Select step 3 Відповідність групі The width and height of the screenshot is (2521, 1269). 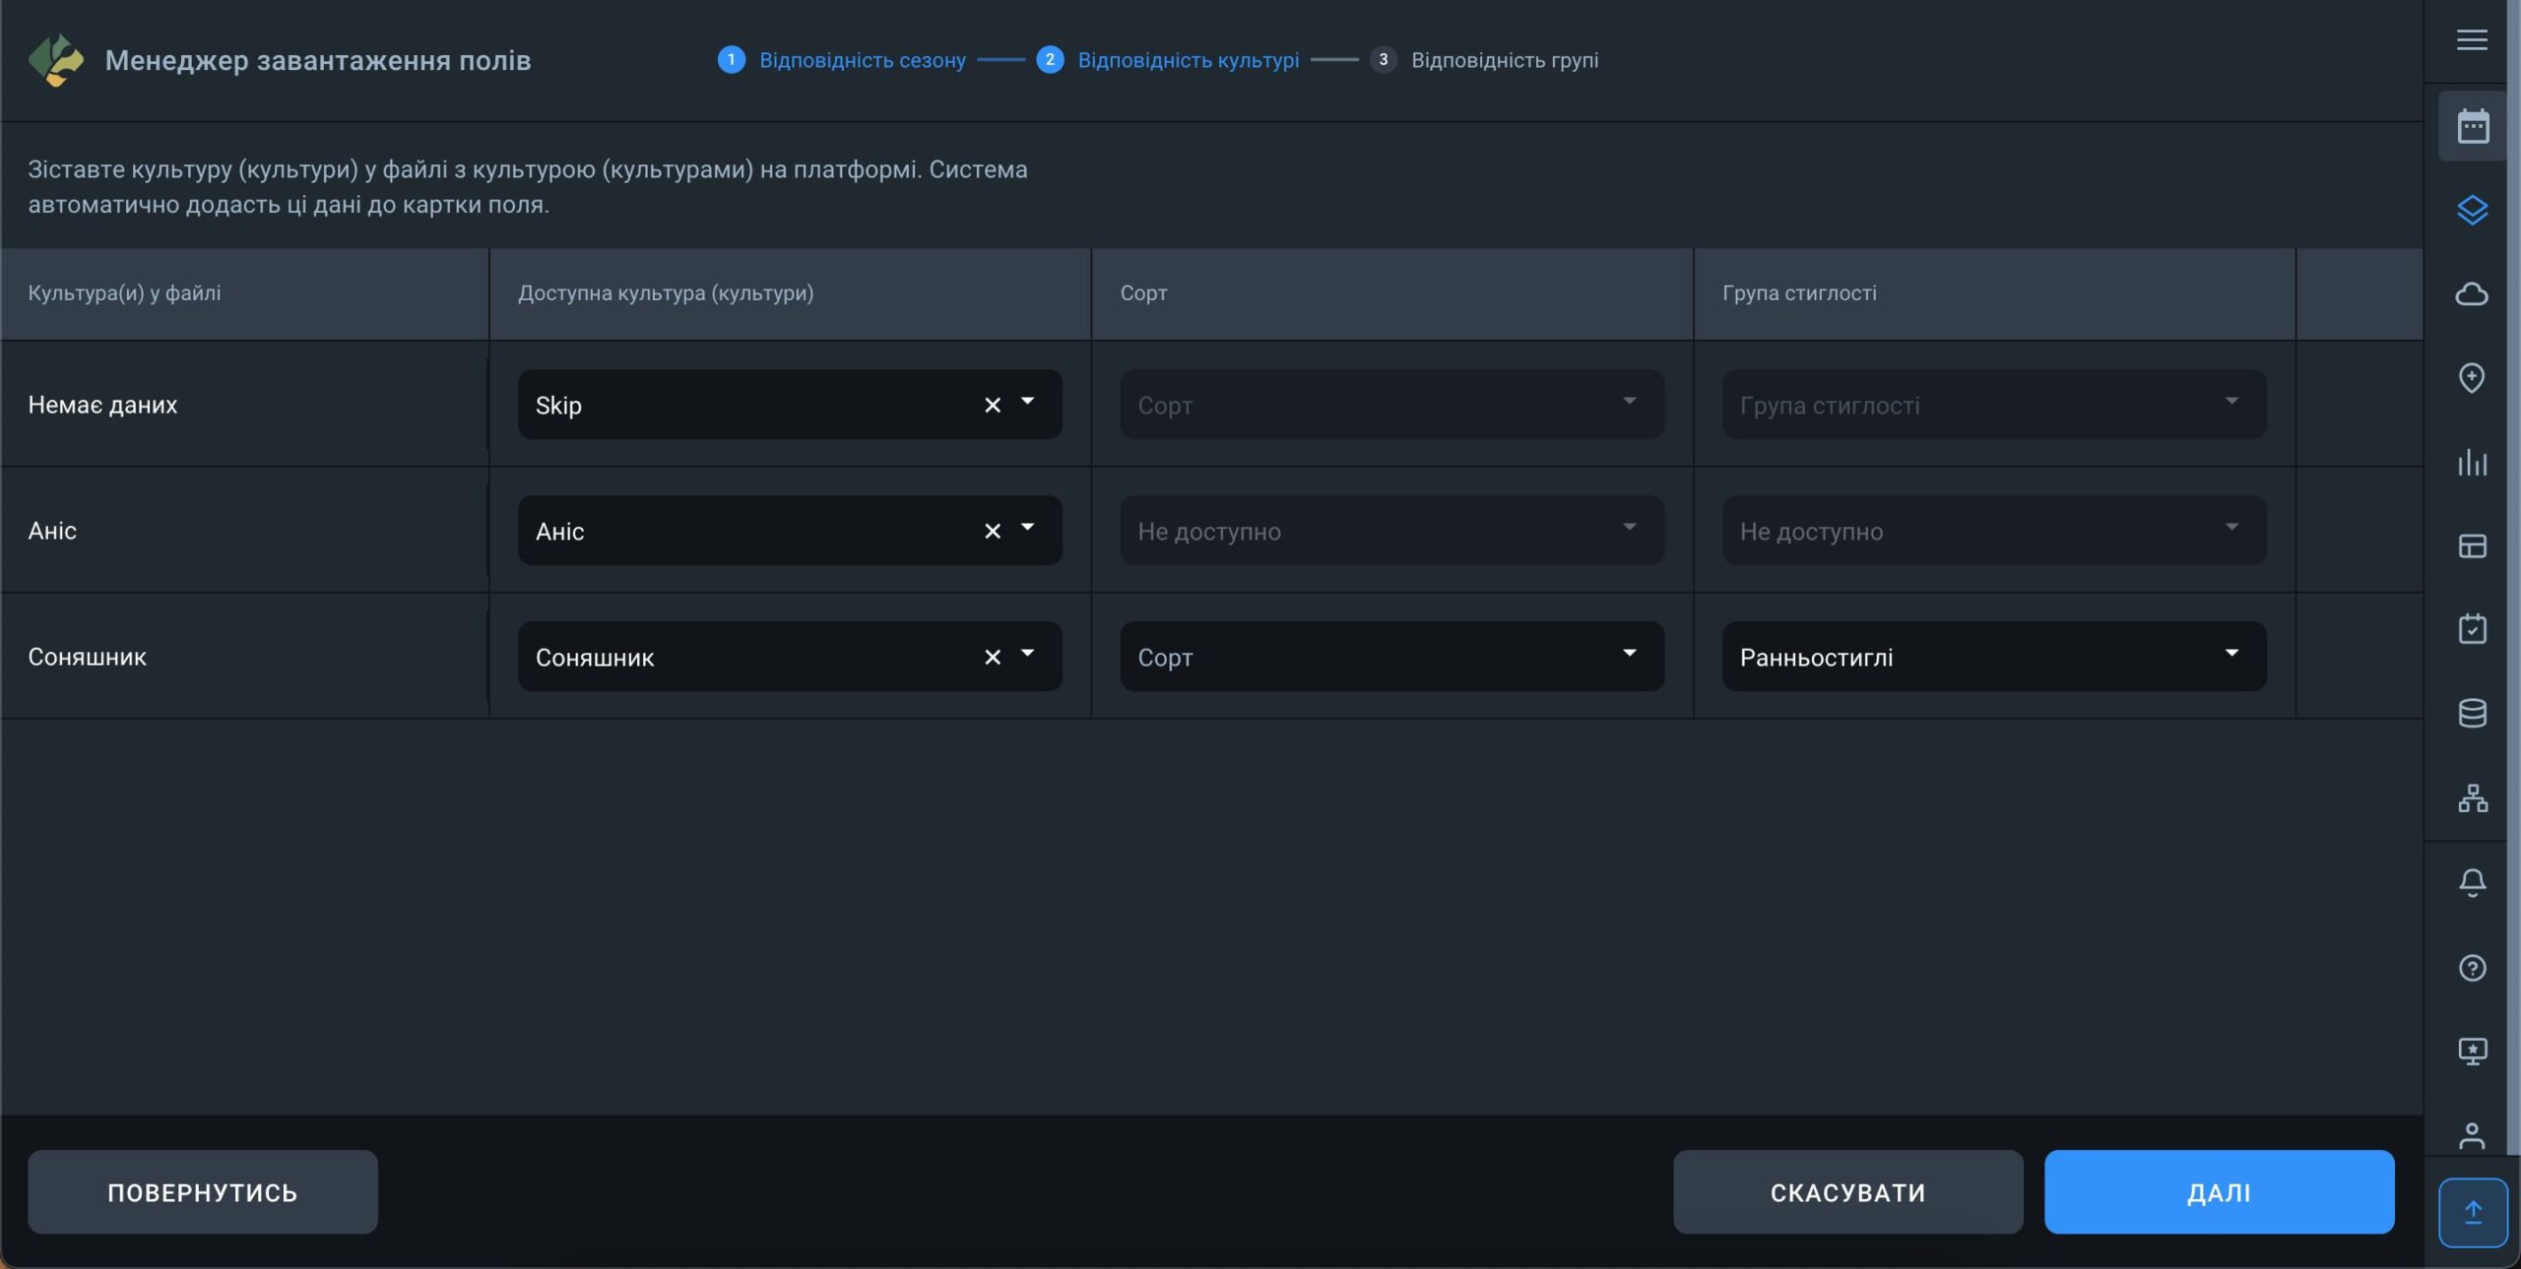[1503, 60]
